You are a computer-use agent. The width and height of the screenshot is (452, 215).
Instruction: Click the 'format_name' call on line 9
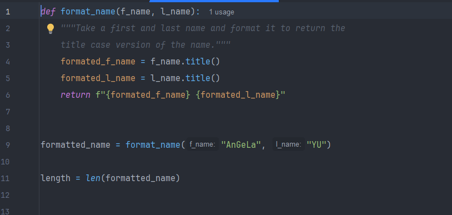153,145
